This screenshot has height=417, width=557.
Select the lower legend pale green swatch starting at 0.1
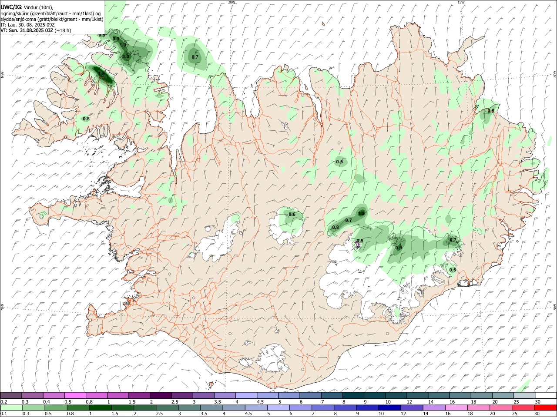tap(11, 407)
